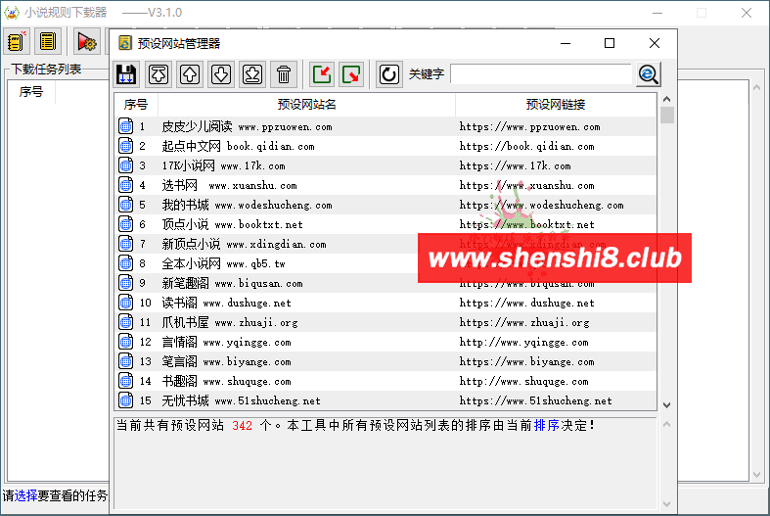Refresh the preset site list
This screenshot has height=516, width=770.
(389, 74)
